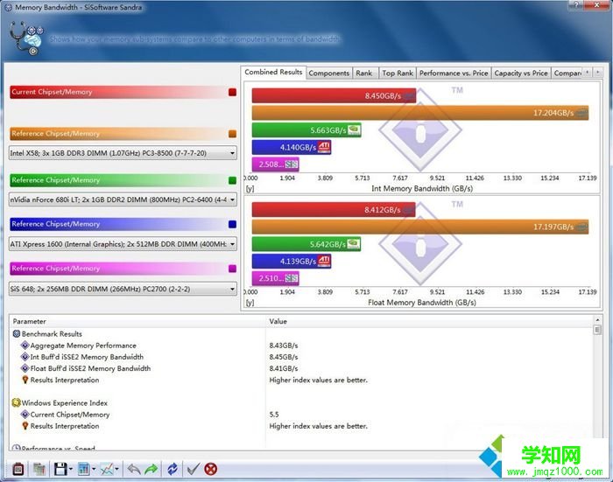Click the Value column header
613x482 pixels.
pyautogui.click(x=430, y=321)
